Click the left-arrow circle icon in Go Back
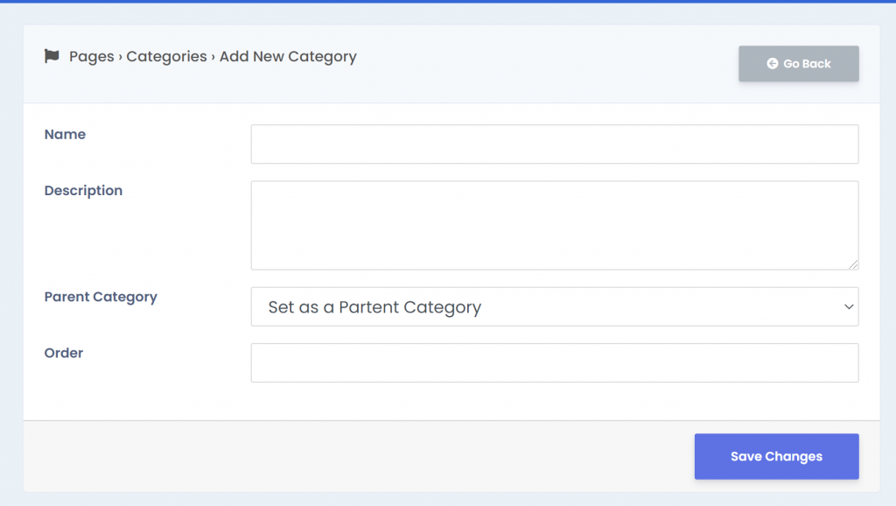This screenshot has width=896, height=506. 773,63
